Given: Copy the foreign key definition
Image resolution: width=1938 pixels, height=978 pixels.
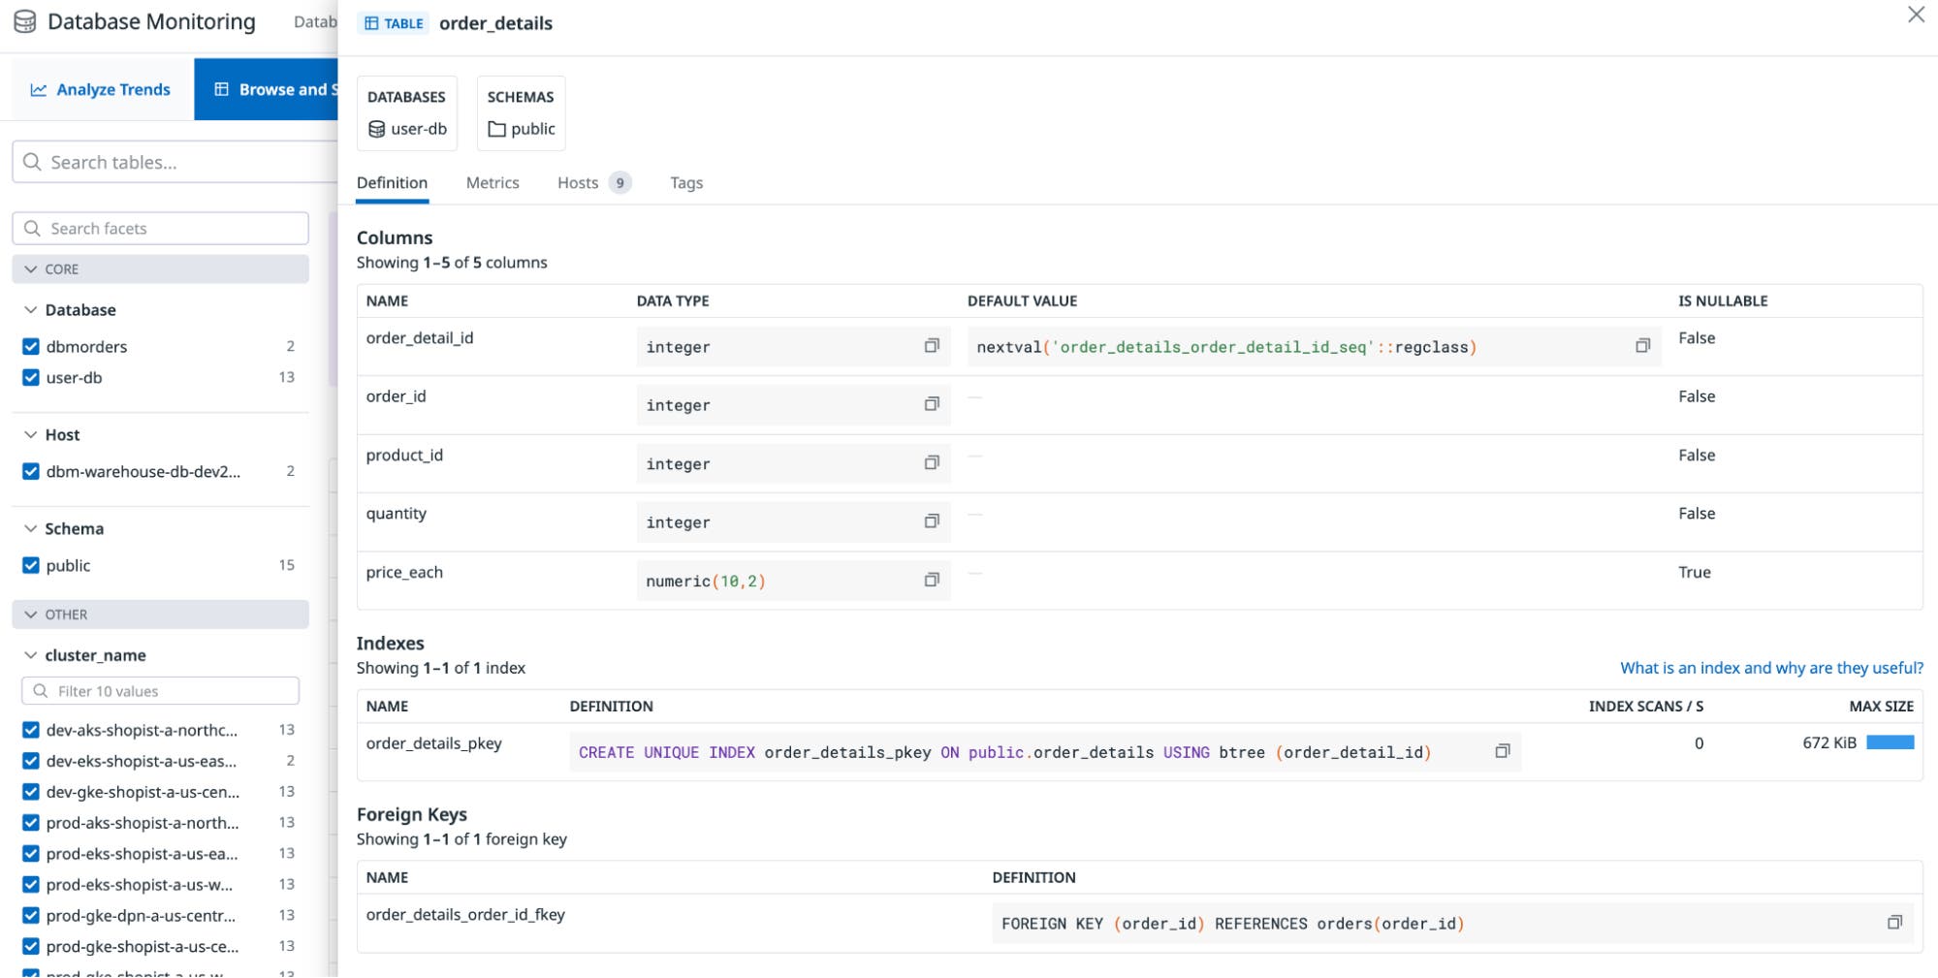Looking at the screenshot, I should pyautogui.click(x=1893, y=922).
